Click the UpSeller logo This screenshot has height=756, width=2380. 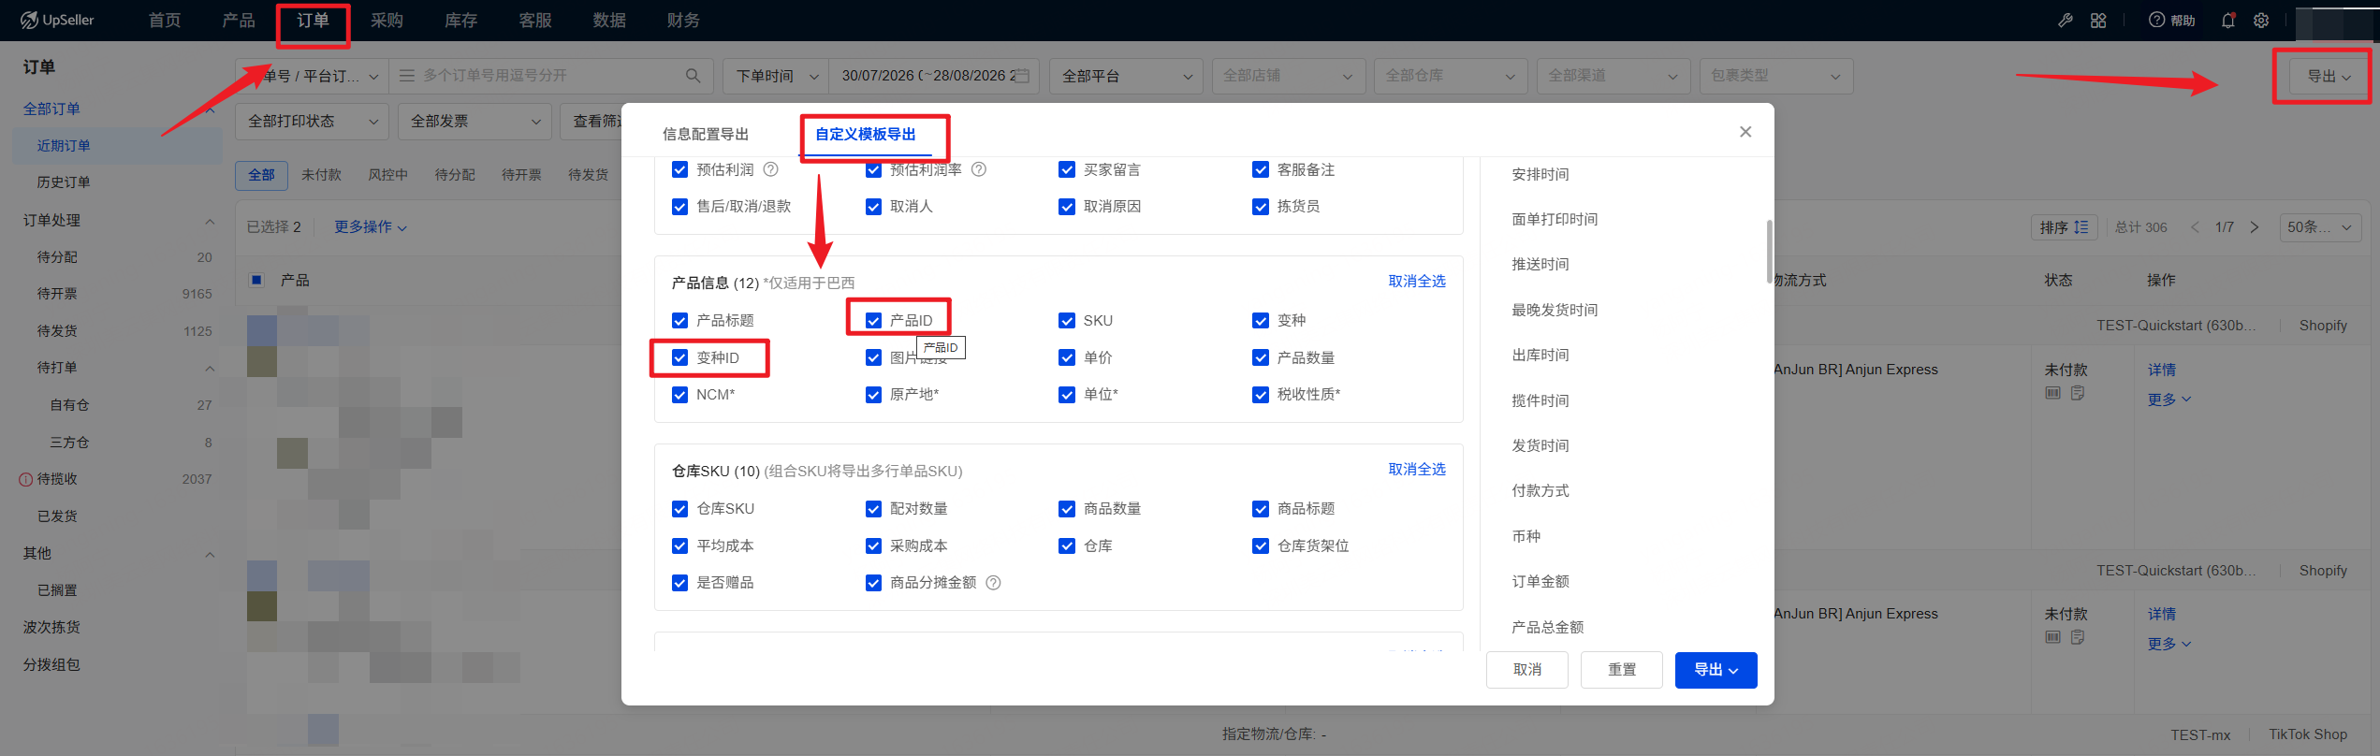click(x=57, y=20)
